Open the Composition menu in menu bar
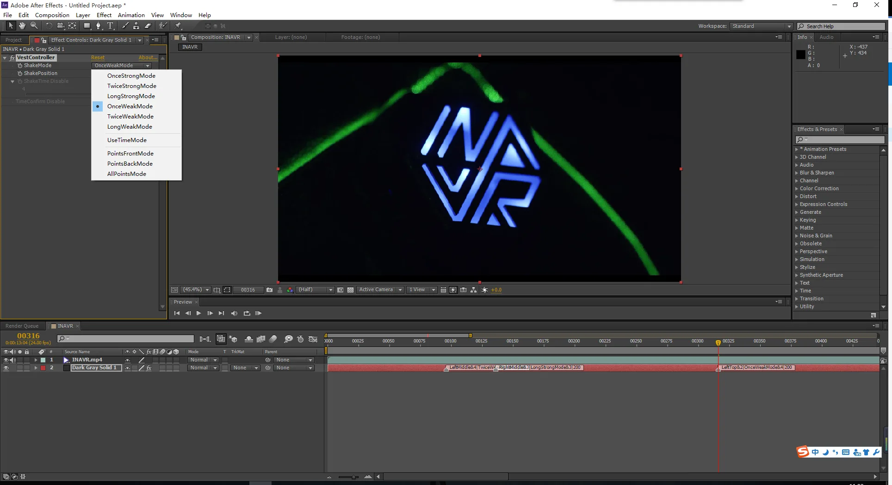The width and height of the screenshot is (892, 485). (52, 15)
